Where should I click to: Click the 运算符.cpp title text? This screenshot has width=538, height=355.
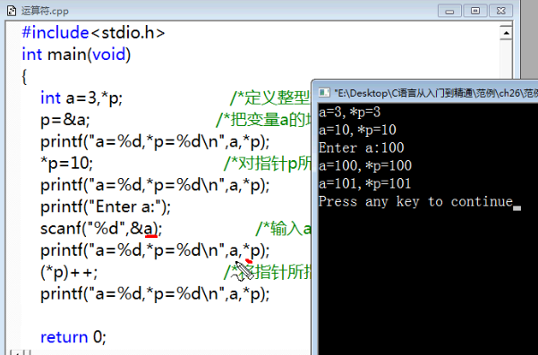(45, 11)
